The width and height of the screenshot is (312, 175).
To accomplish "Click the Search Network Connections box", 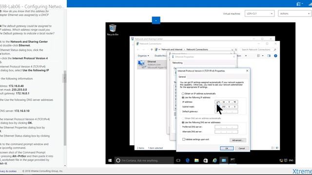I will [258, 50].
